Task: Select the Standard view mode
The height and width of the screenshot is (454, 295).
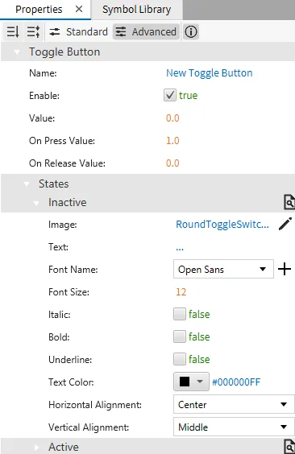Action: pos(78,31)
